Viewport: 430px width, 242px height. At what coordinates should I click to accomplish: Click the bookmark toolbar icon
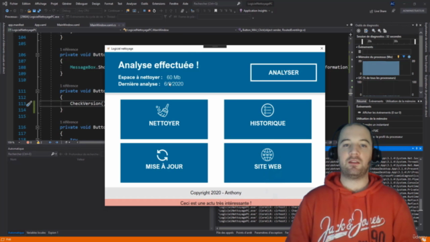(216, 11)
